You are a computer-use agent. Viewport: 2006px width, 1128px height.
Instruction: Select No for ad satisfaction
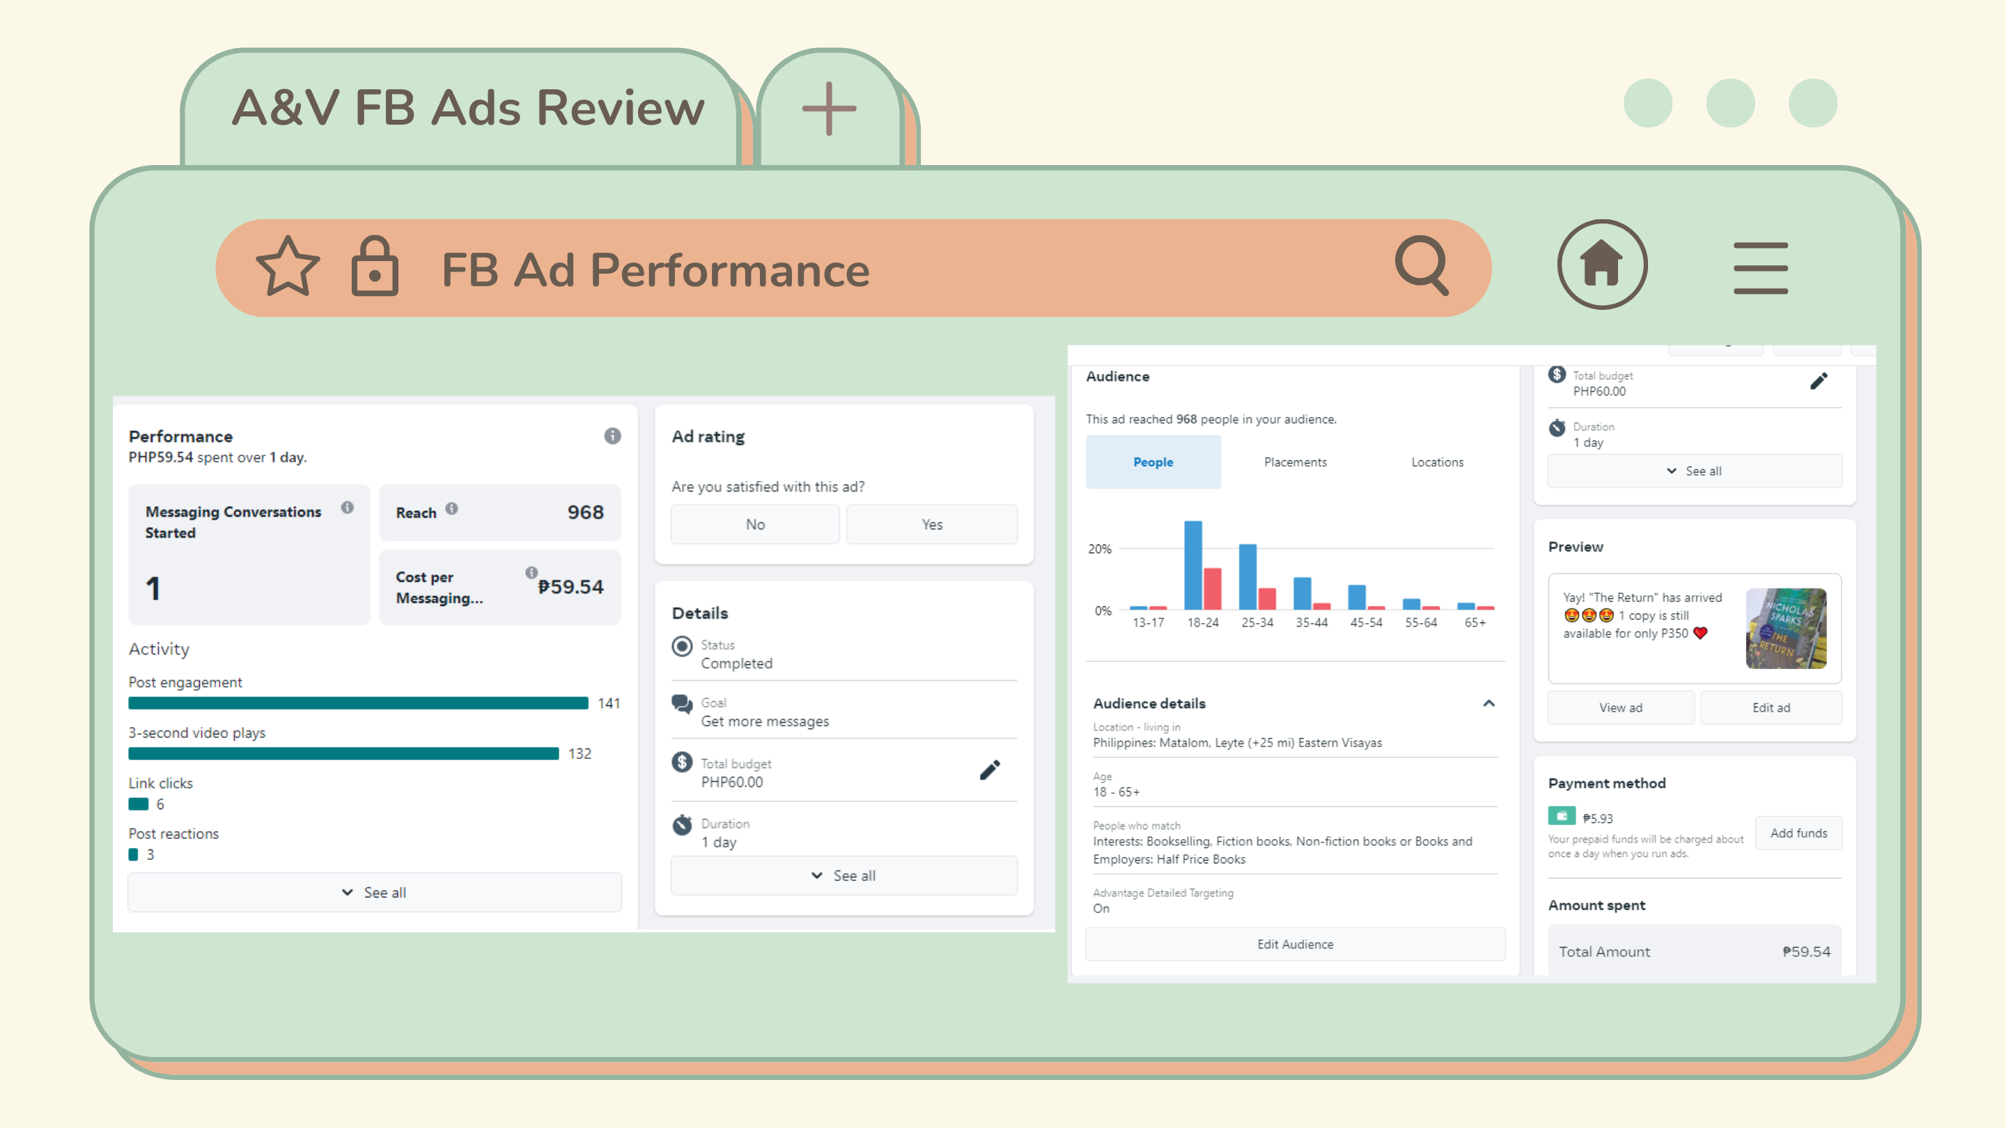click(x=754, y=524)
